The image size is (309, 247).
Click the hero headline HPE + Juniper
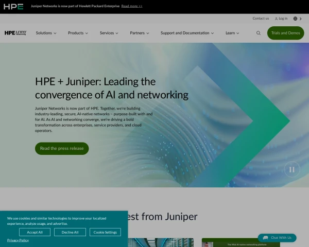pos(112,88)
